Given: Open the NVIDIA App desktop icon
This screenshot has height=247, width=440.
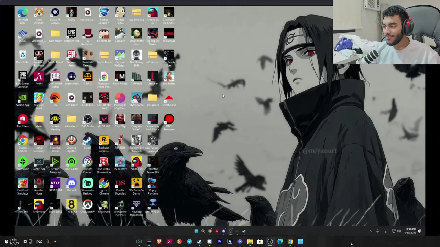Looking at the screenshot, I should (23, 99).
